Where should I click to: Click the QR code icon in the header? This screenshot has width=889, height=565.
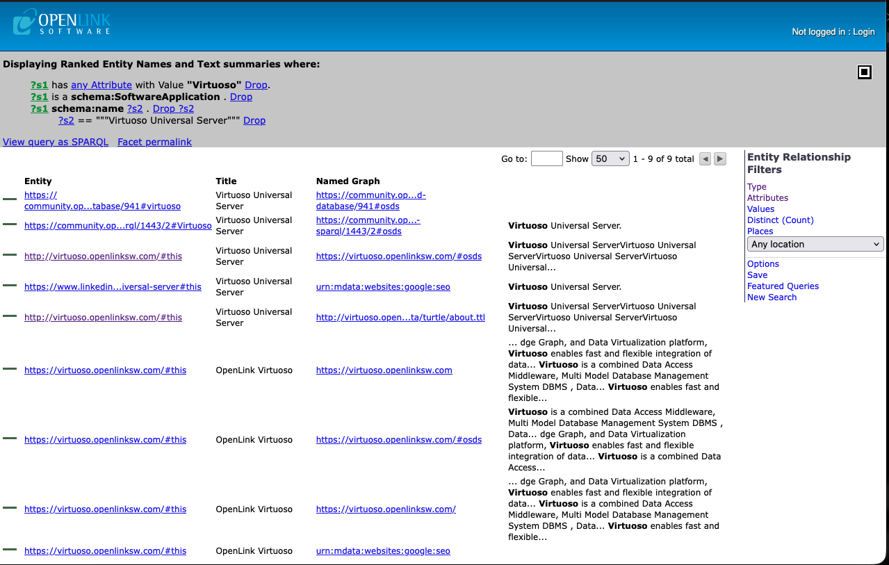864,72
